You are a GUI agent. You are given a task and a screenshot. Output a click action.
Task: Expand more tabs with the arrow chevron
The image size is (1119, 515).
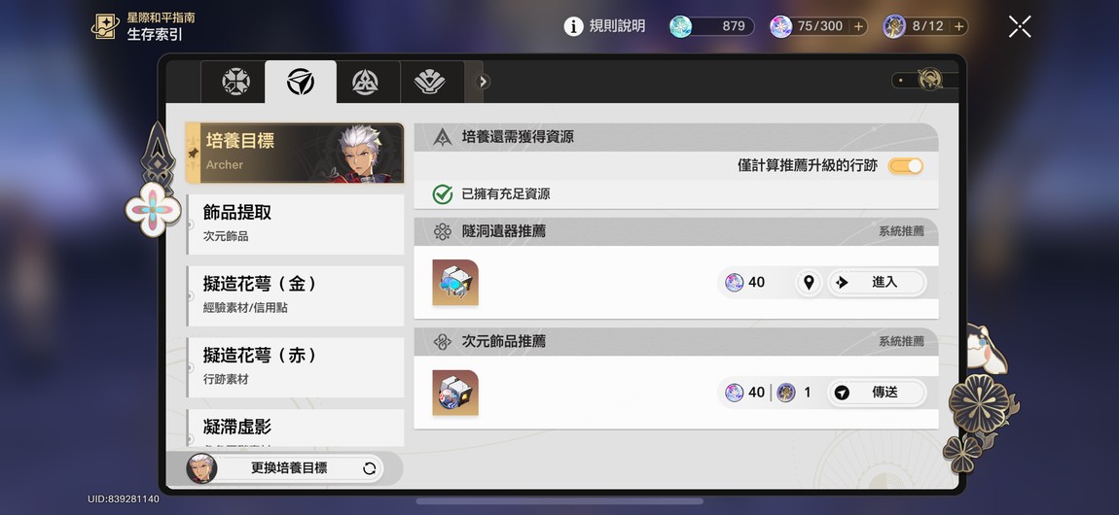tap(483, 82)
